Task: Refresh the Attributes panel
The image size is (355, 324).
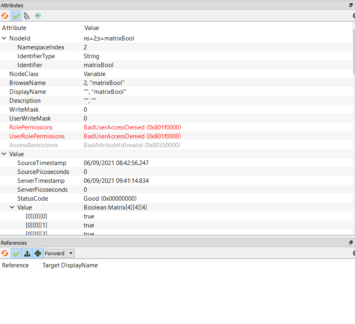Action: tap(5, 16)
